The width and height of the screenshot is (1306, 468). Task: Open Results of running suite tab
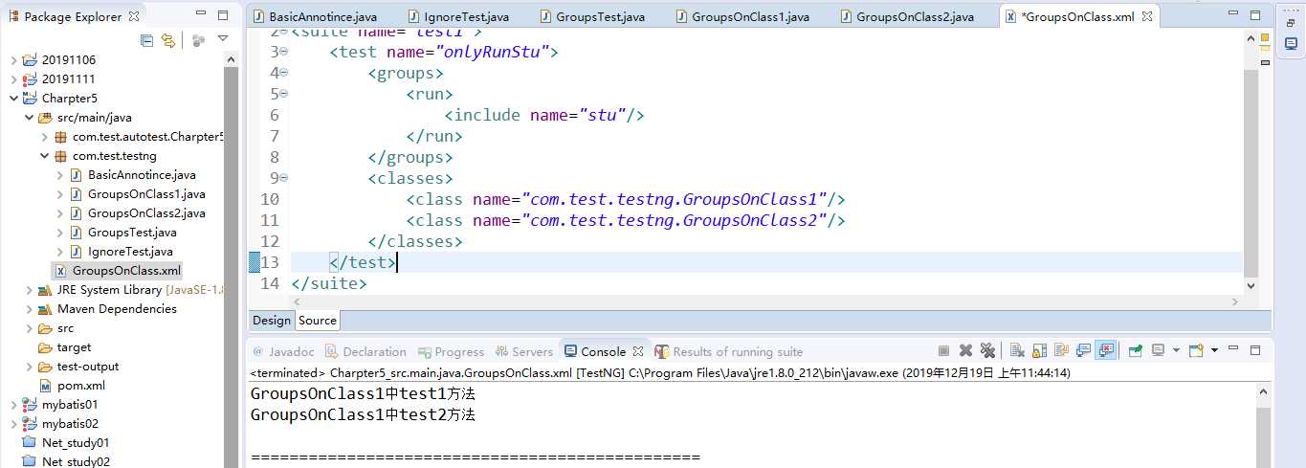[729, 351]
